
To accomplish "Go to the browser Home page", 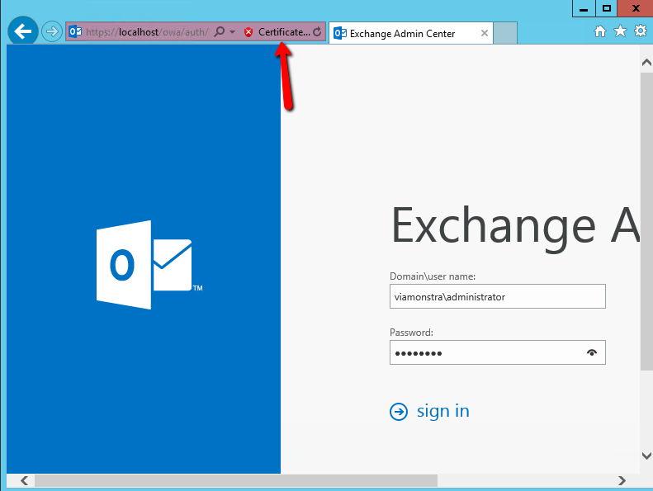I will click(600, 31).
